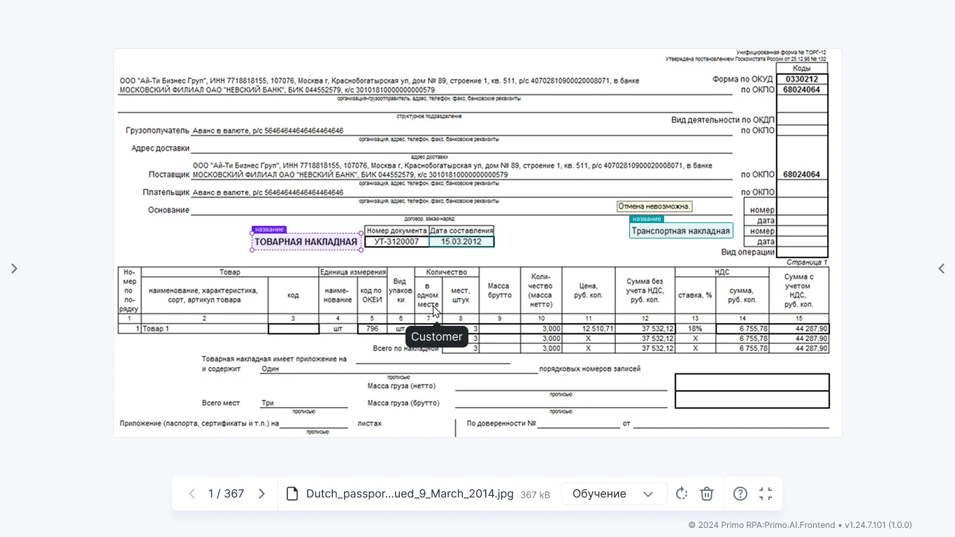Click the Дата составления header cell
This screenshot has height=537, width=955.
461,231
